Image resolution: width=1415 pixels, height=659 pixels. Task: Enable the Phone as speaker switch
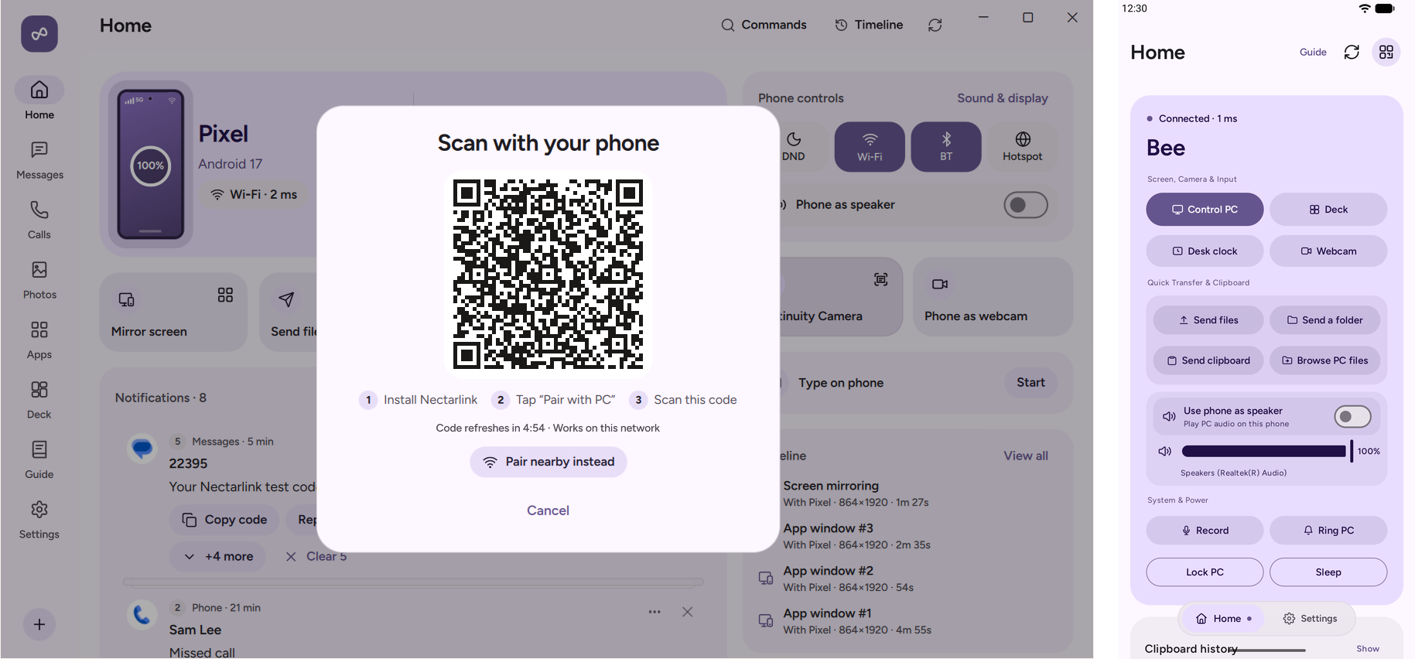1026,205
